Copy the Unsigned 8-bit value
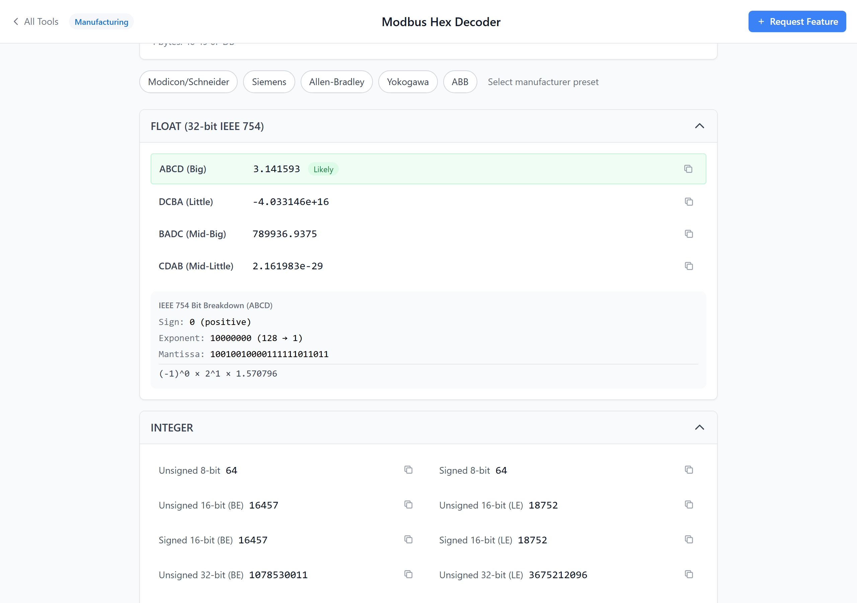The width and height of the screenshot is (857, 603). click(x=408, y=470)
